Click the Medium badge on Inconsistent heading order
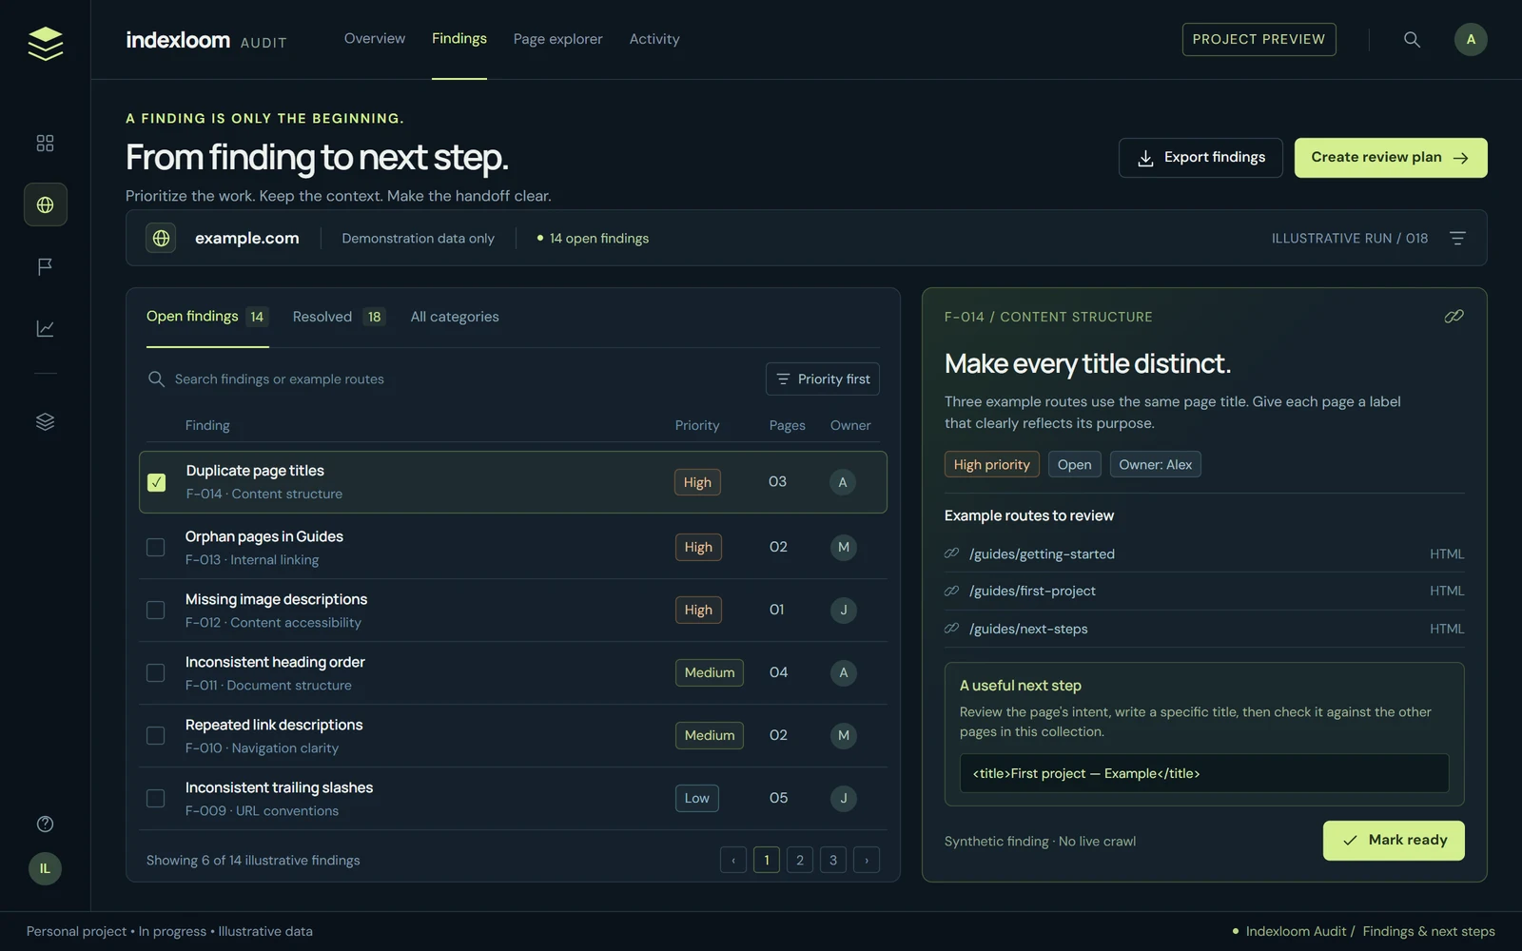The width and height of the screenshot is (1522, 951). click(x=710, y=672)
